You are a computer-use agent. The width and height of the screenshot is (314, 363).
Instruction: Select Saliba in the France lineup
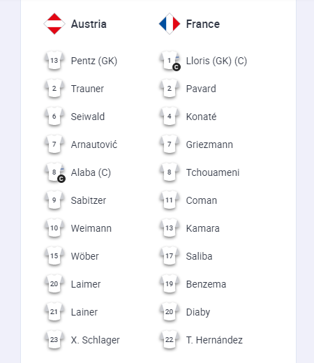tap(199, 256)
